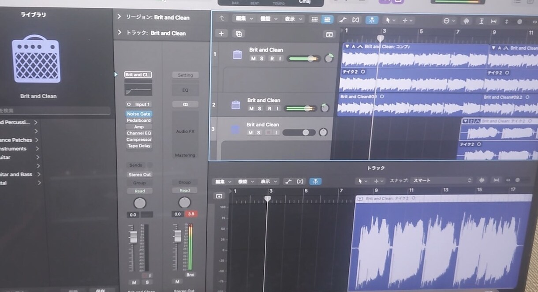Open the 編集 menu in tracks area
538x292 pixels.
[x=245, y=19]
